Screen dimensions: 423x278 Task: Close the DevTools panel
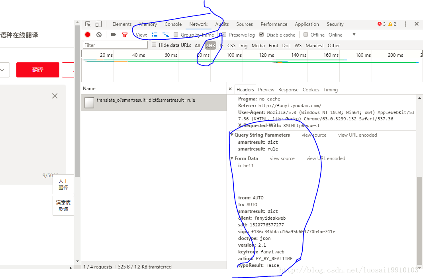417,24
